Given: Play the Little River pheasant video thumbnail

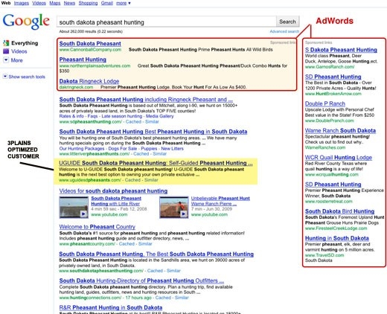Looking at the screenshot, I should point(74,208).
